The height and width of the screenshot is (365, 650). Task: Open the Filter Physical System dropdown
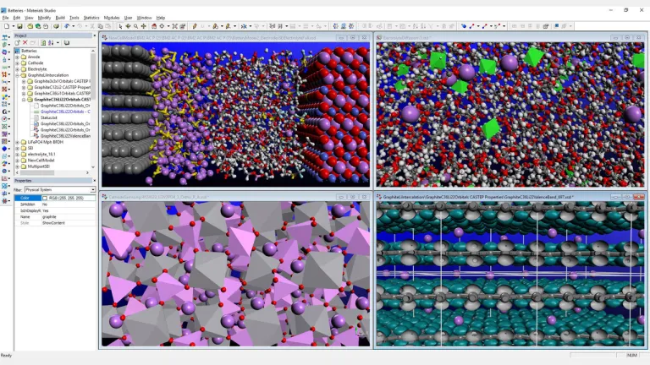click(x=93, y=189)
